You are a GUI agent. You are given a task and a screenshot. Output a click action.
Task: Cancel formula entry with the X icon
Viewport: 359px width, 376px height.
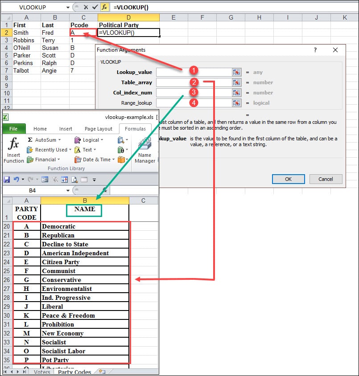tap(86, 7)
